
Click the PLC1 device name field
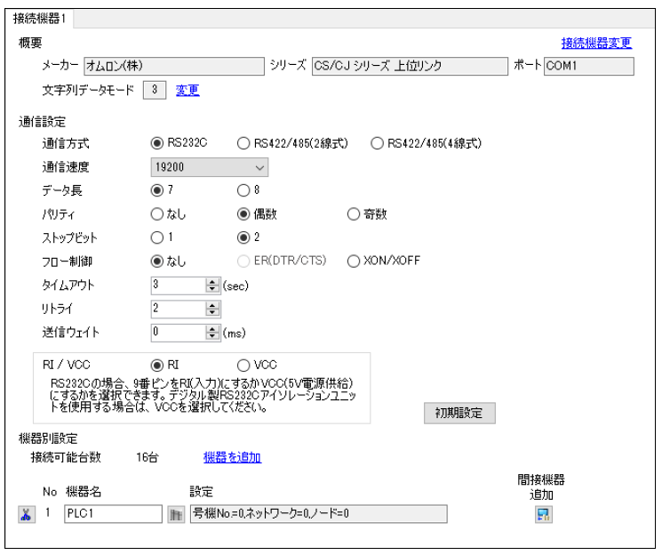click(112, 512)
